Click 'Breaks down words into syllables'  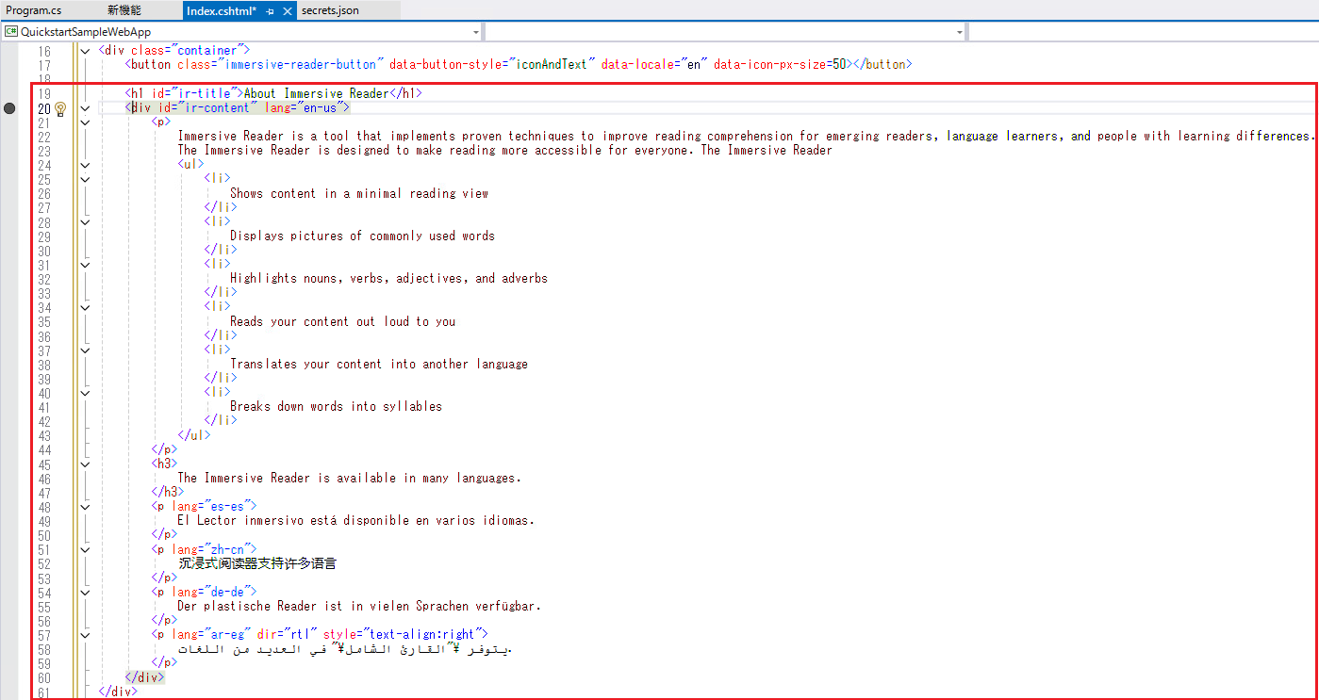click(336, 407)
